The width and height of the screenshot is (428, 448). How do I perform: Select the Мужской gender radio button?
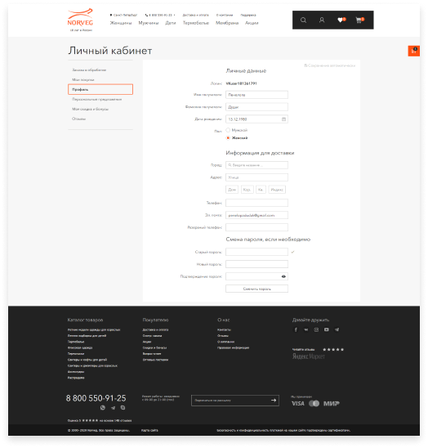click(228, 130)
